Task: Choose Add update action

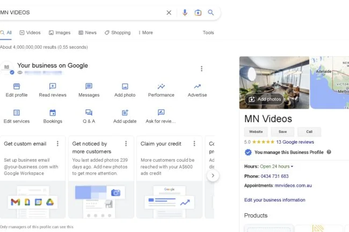Action: click(x=125, y=117)
